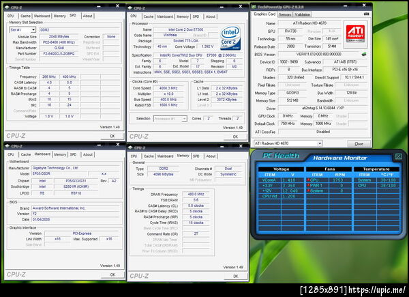Viewport: 409px width, 297px height.
Task: Click the PC2-6400 (400 MHz) max bandwidth field
Action: [59, 42]
